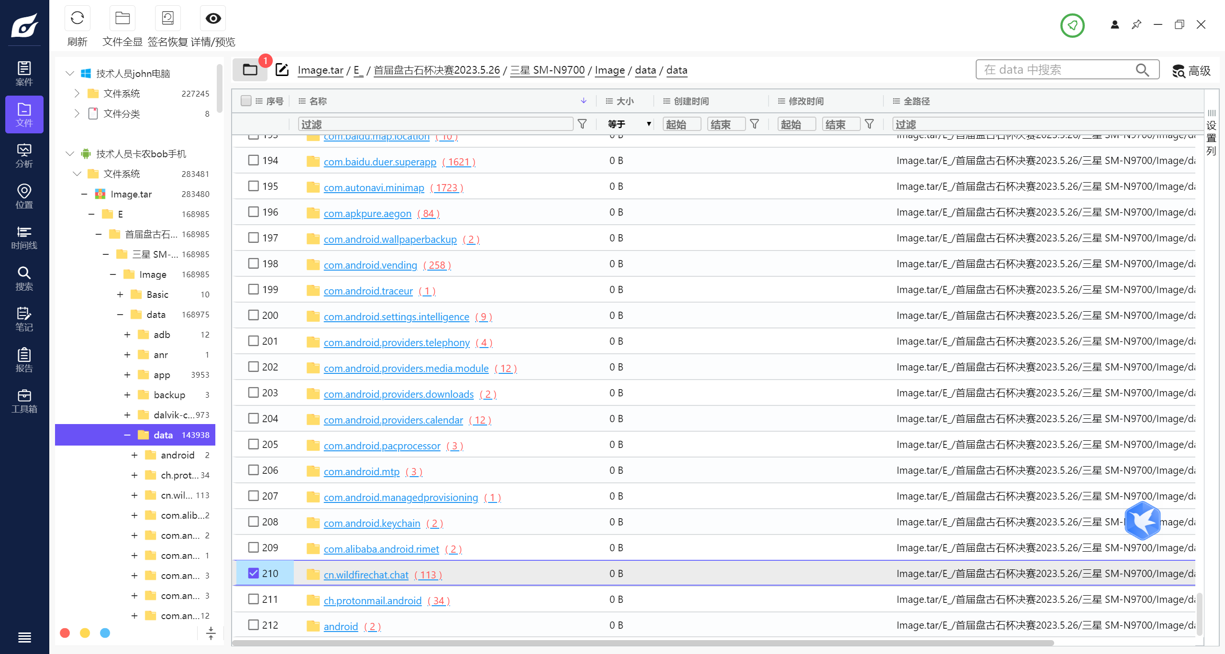Switch to the 分析 analysis section
Image resolution: width=1225 pixels, height=654 pixels.
tap(24, 156)
